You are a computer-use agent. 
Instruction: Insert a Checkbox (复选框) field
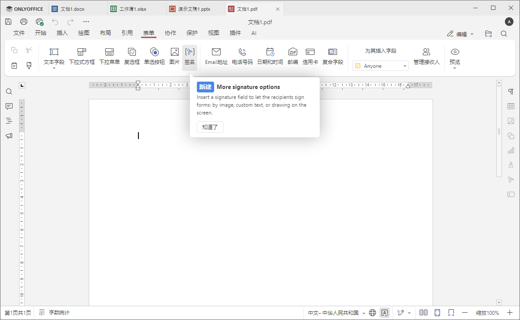[x=132, y=57]
